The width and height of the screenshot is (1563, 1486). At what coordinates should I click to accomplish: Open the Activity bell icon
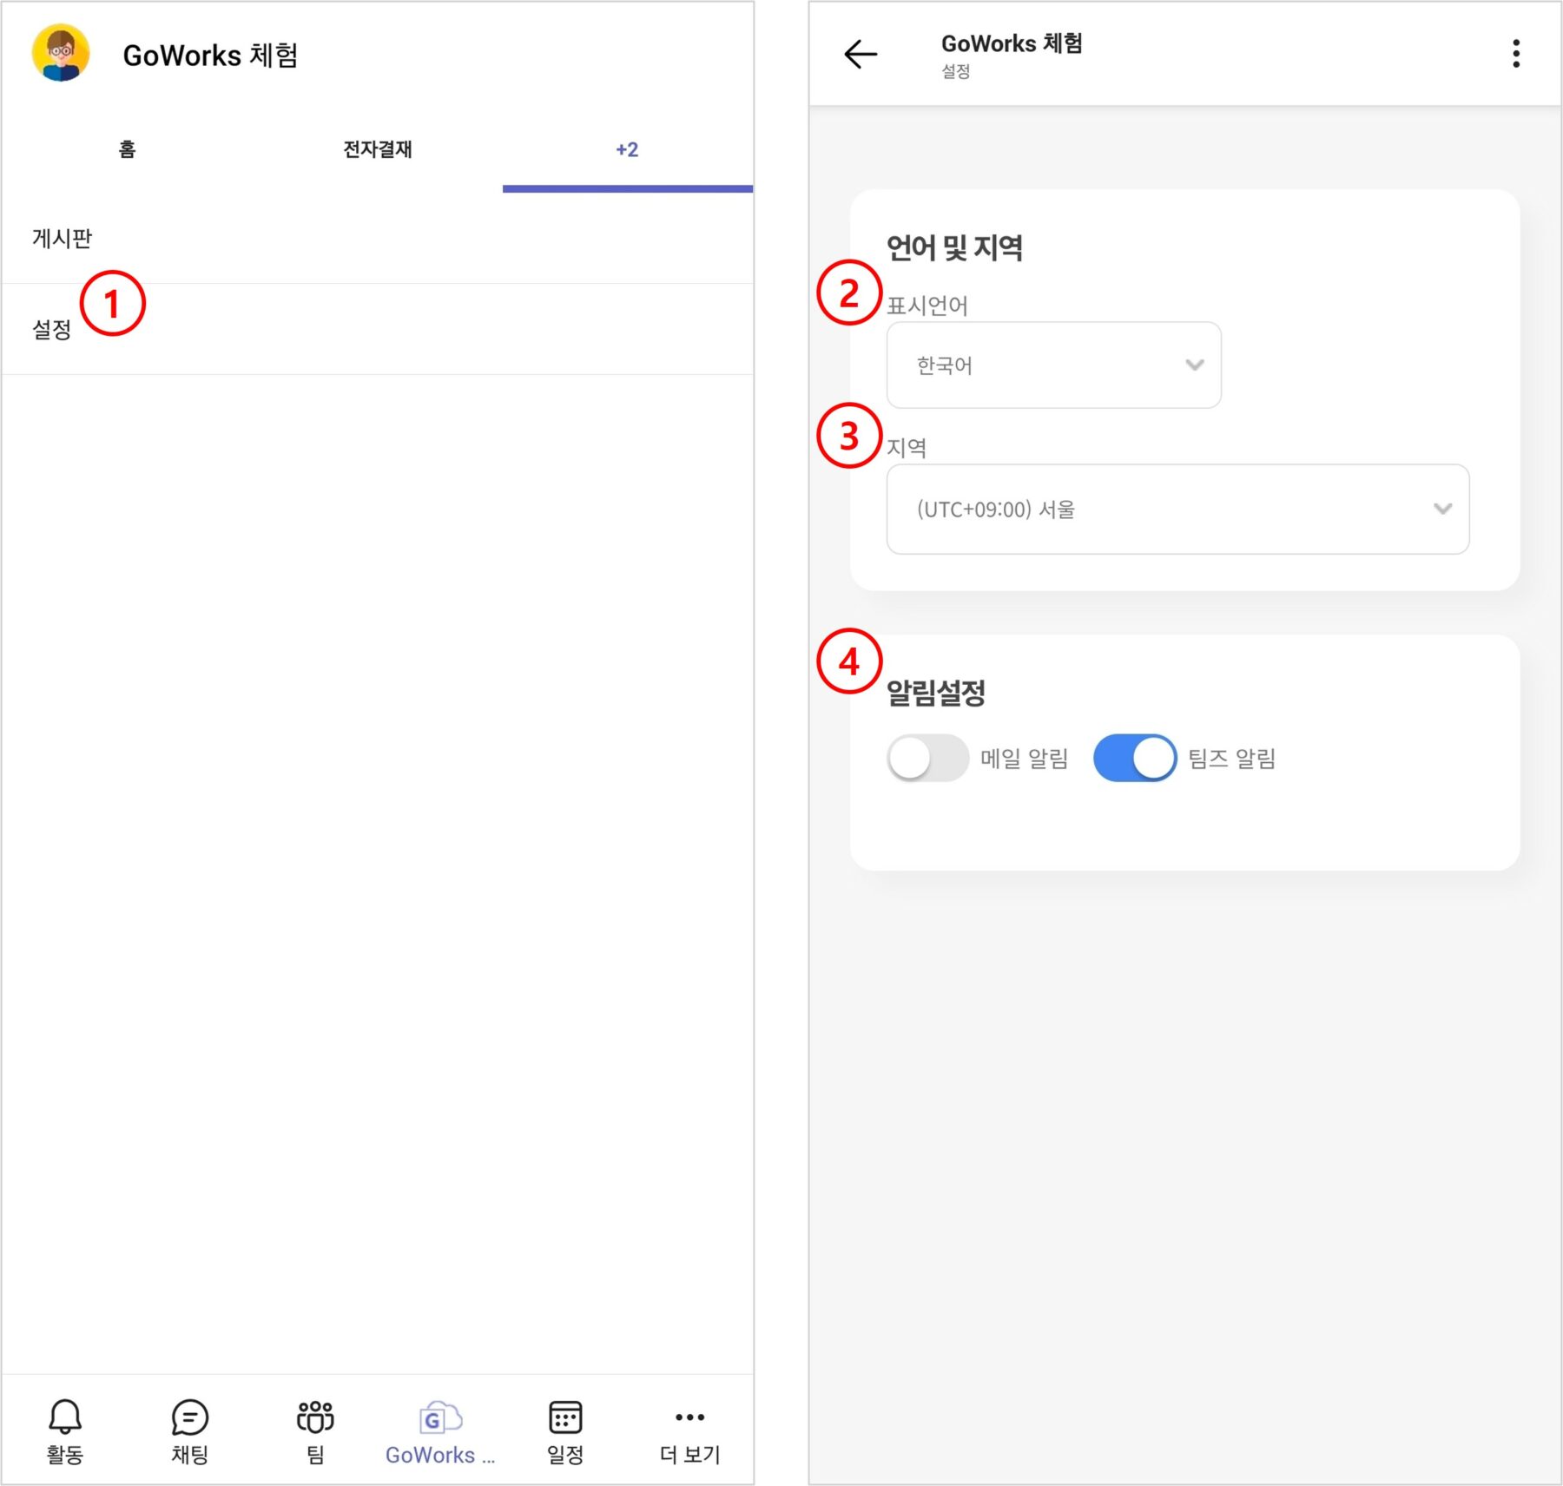(64, 1417)
